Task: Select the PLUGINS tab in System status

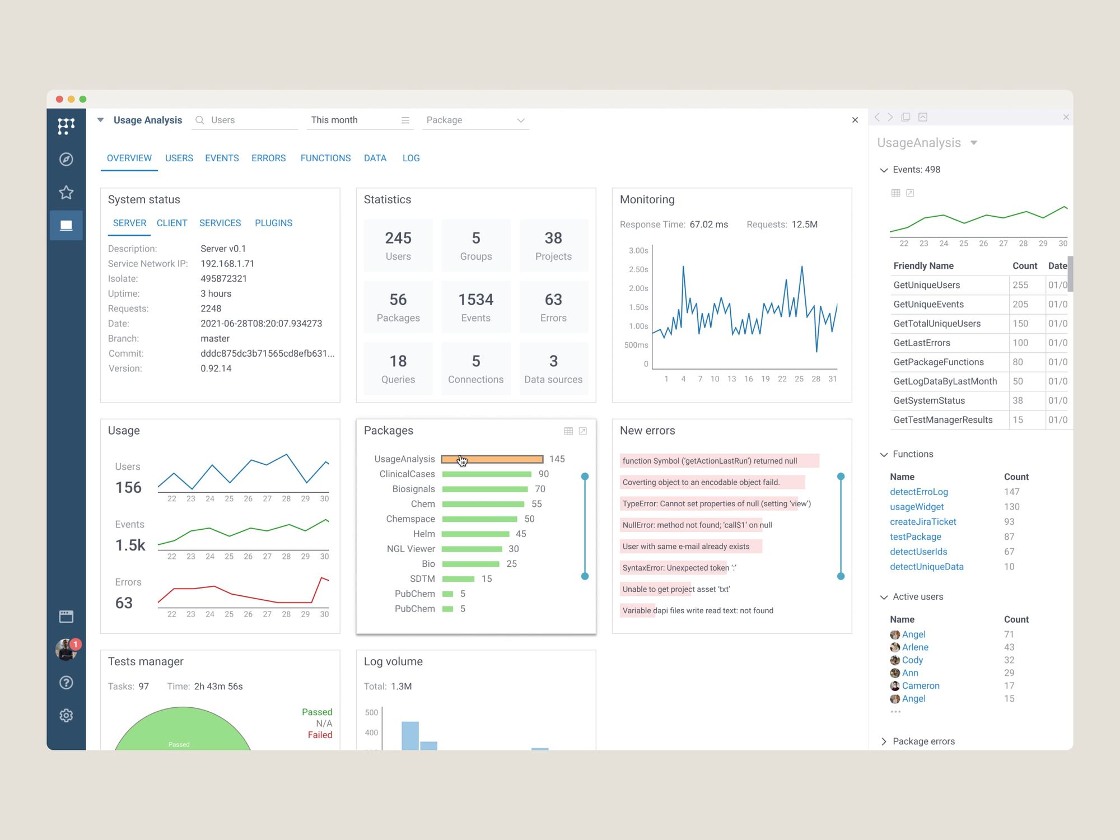Action: coord(273,223)
